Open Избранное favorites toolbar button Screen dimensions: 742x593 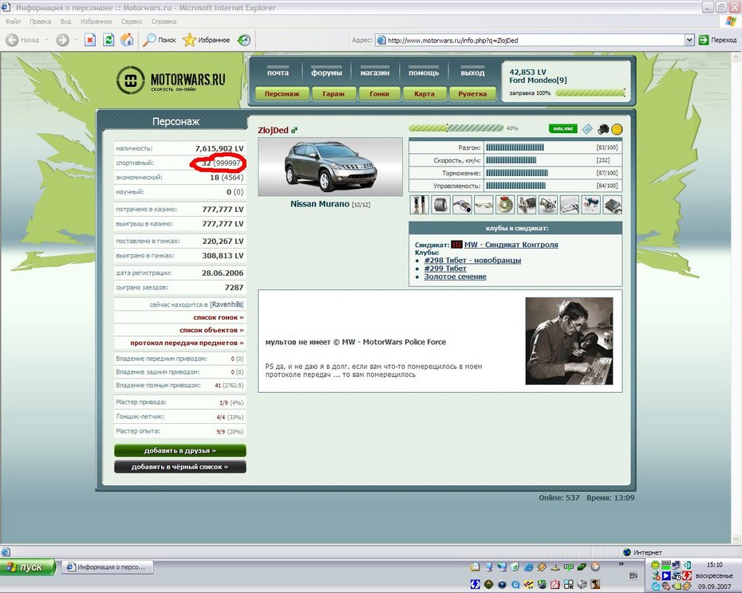pyautogui.click(x=207, y=40)
